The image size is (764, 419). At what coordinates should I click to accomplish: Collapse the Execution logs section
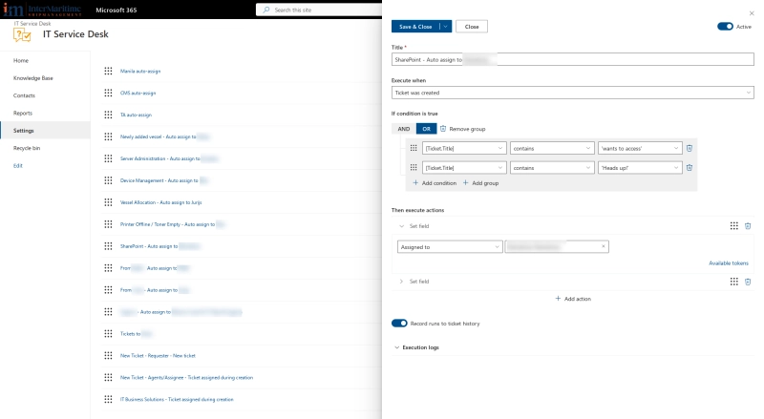[397, 347]
